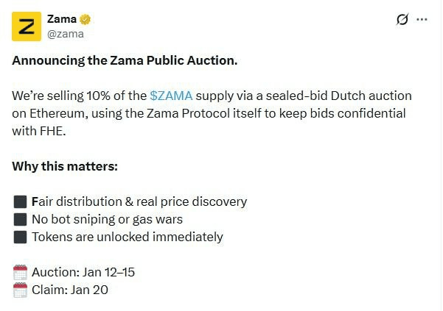Click the sealed-bid Dutch auction paragraph
Image resolution: width=443 pixels, height=311 pixels.
[x=212, y=113]
